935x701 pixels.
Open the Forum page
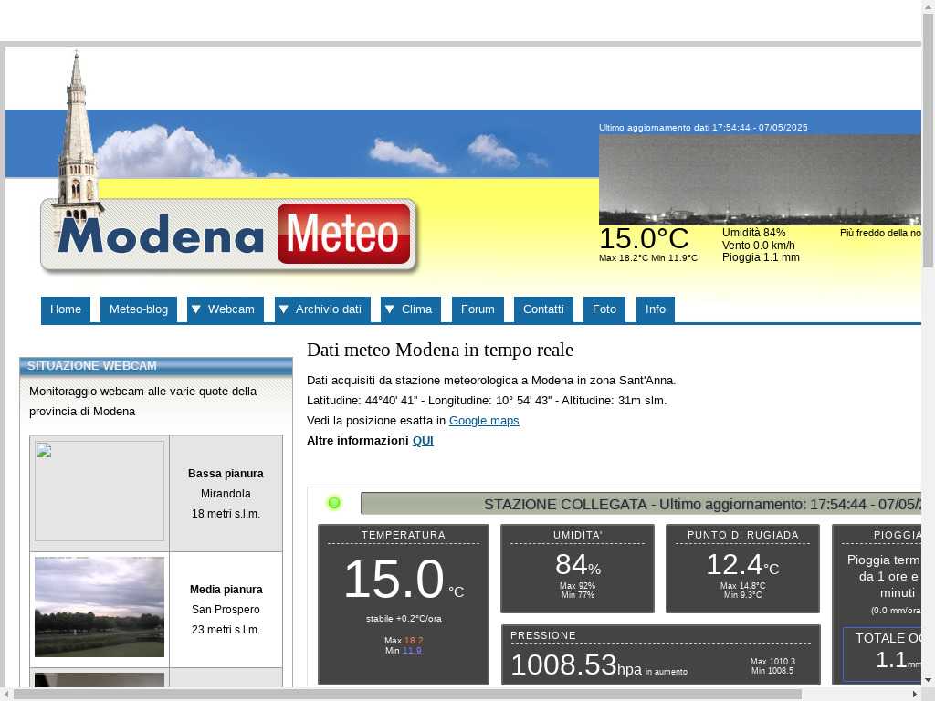click(478, 309)
